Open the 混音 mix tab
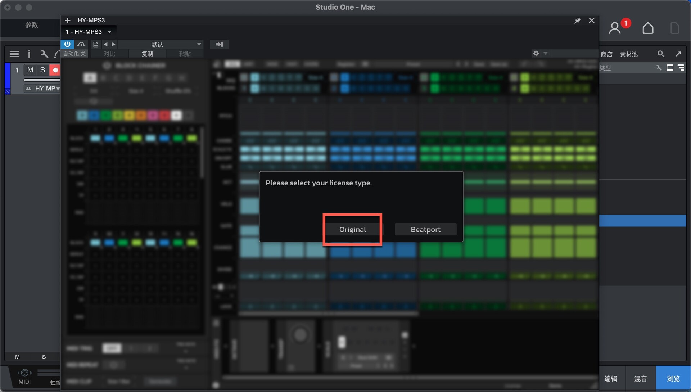Image resolution: width=691 pixels, height=392 pixels. pos(641,378)
